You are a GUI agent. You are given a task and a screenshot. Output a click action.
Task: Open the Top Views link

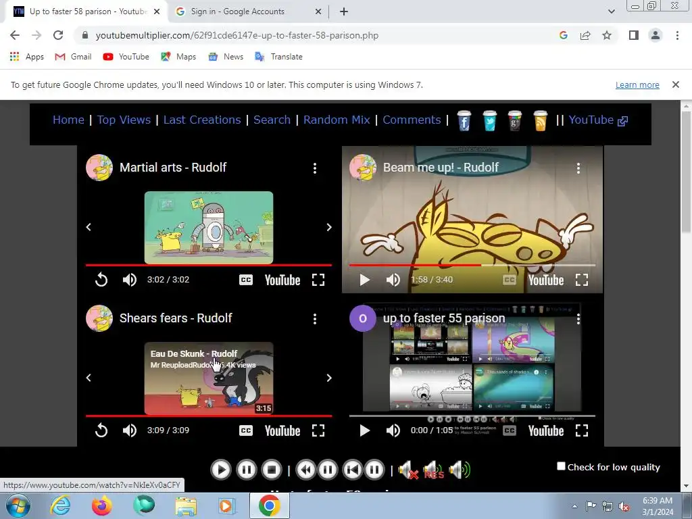tap(124, 120)
